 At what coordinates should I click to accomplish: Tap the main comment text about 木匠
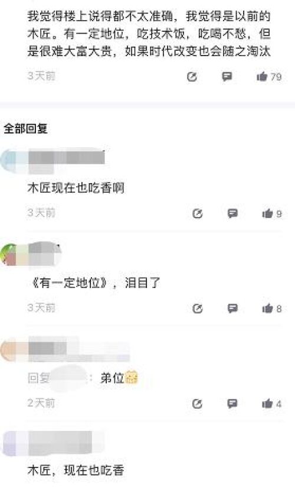point(149,34)
